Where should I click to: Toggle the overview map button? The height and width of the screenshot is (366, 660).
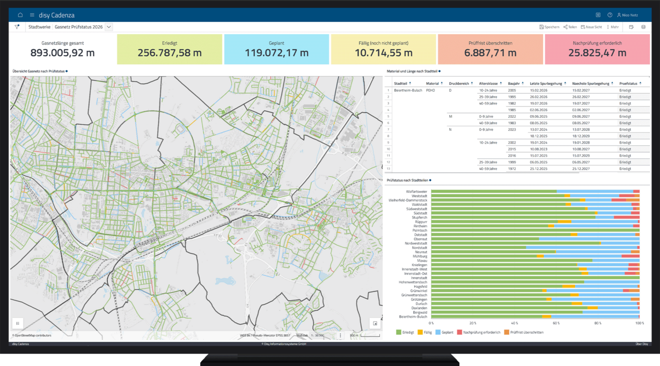[375, 323]
